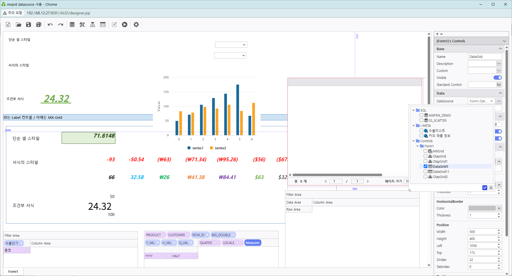The height and width of the screenshot is (276, 512).
Task: Tick the MATRIX_DEMO checkbox
Action: tap(421, 115)
